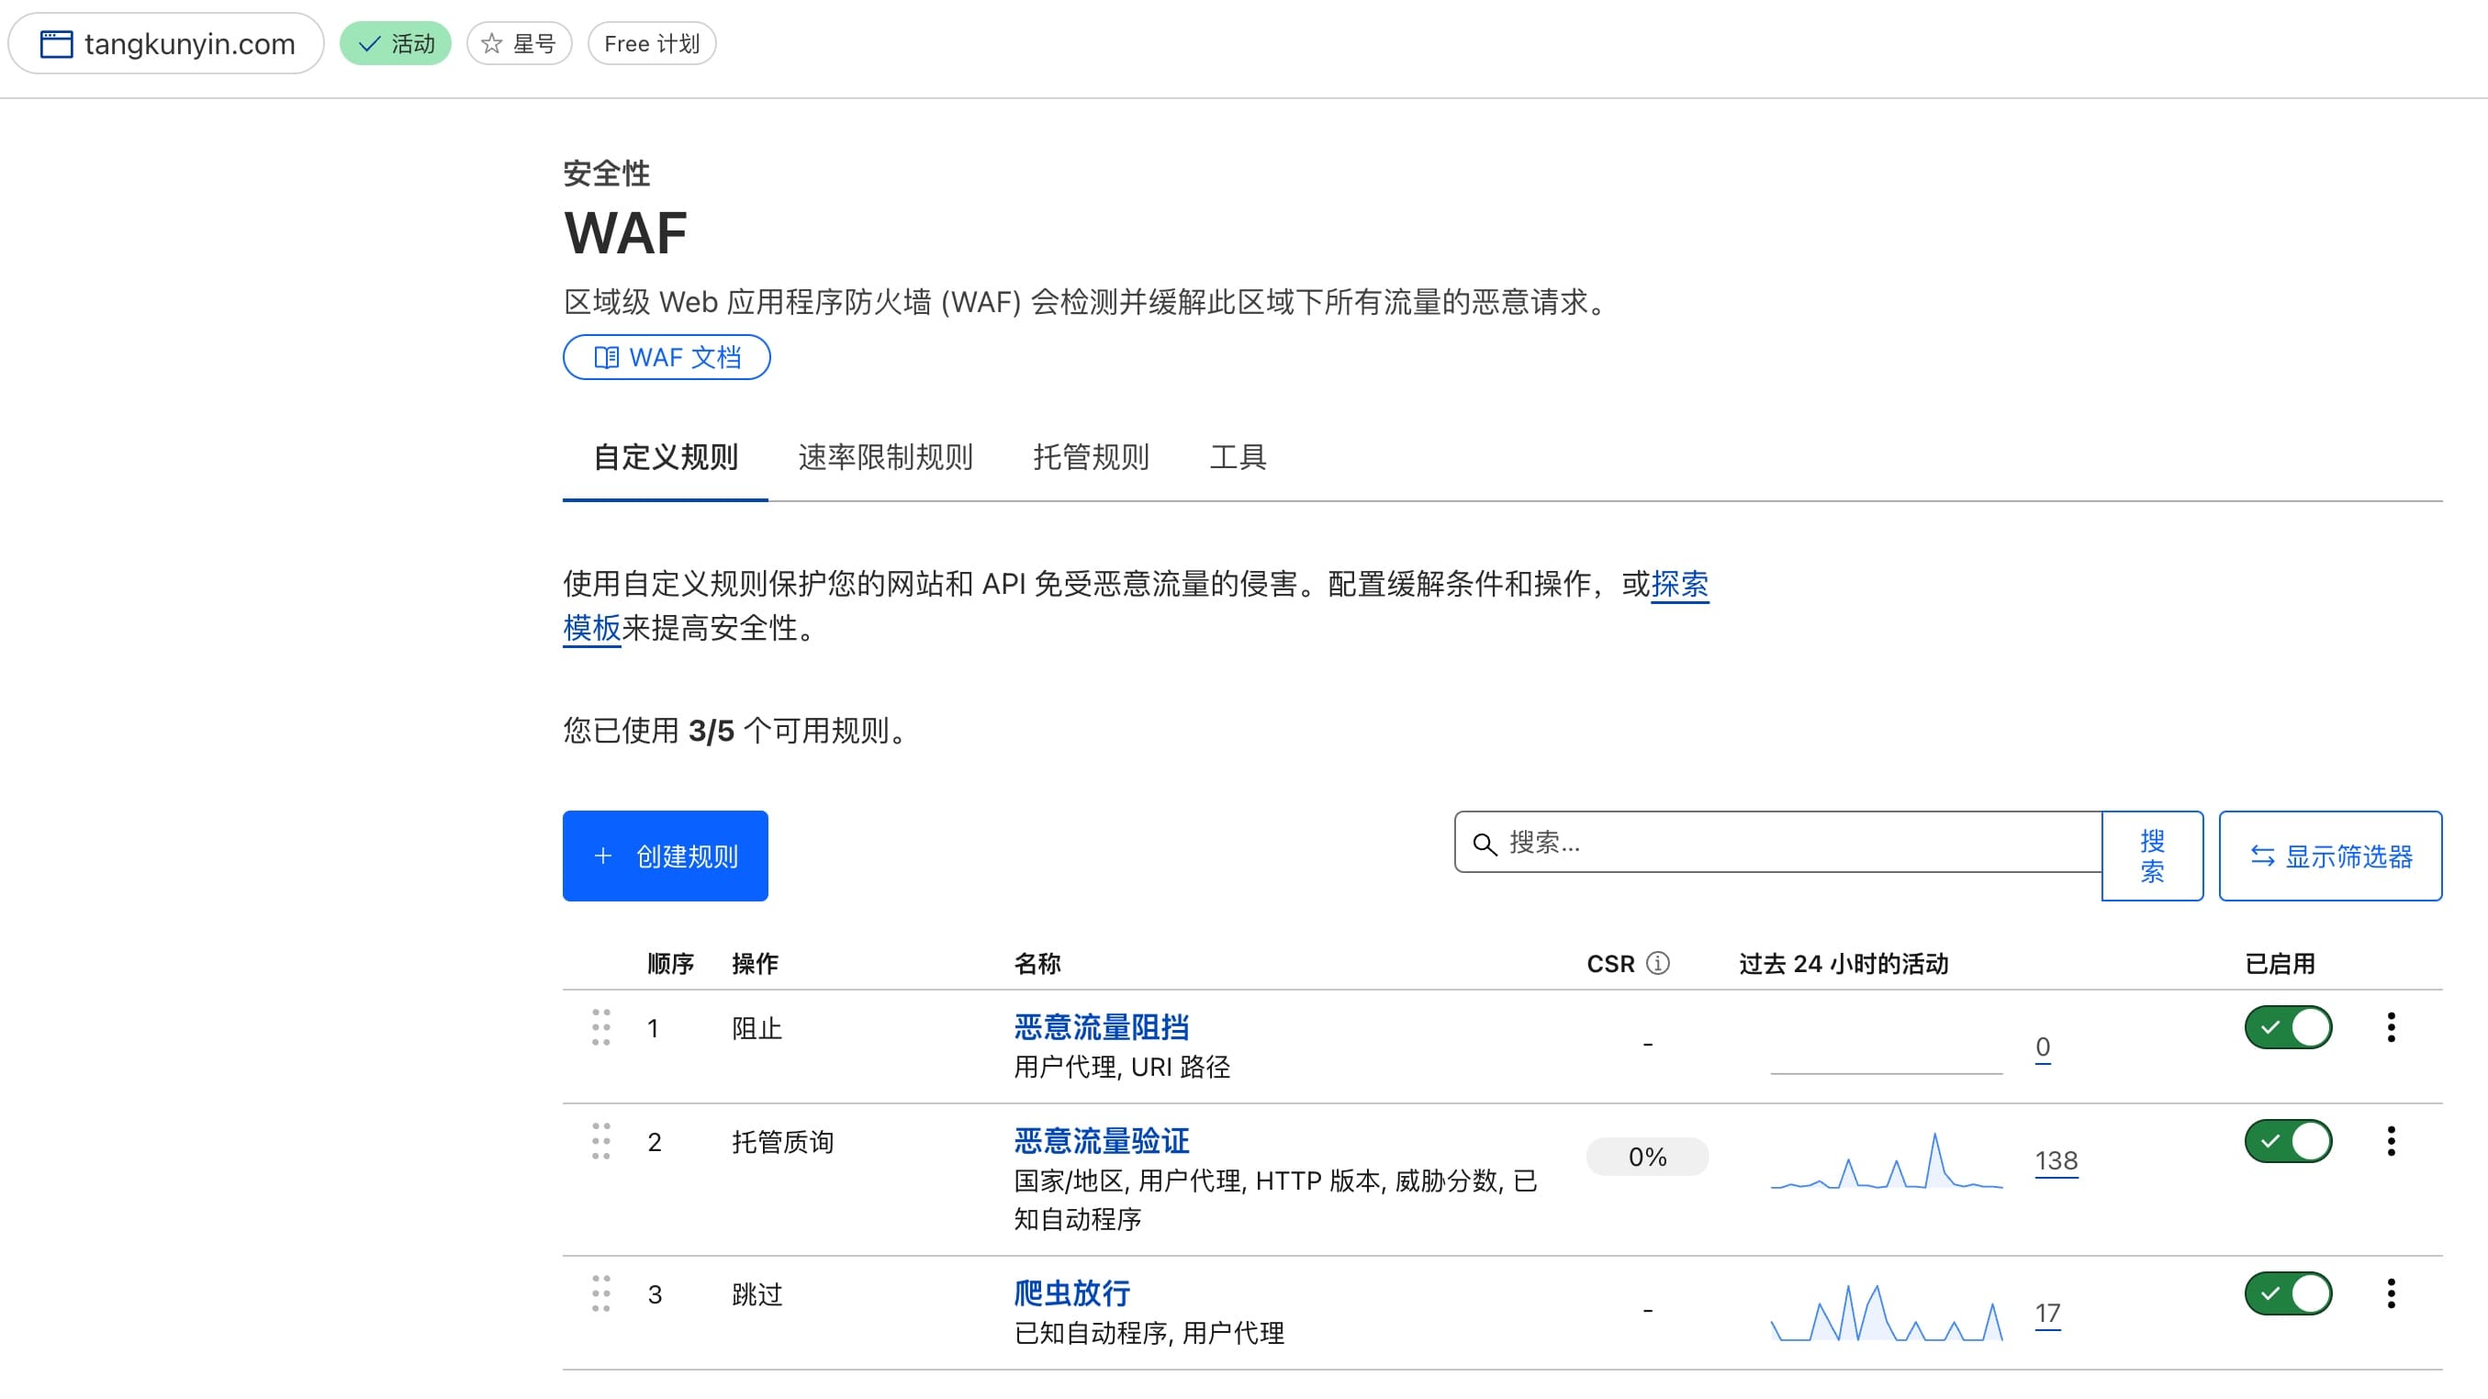Click the CSR info icon

tap(1657, 963)
